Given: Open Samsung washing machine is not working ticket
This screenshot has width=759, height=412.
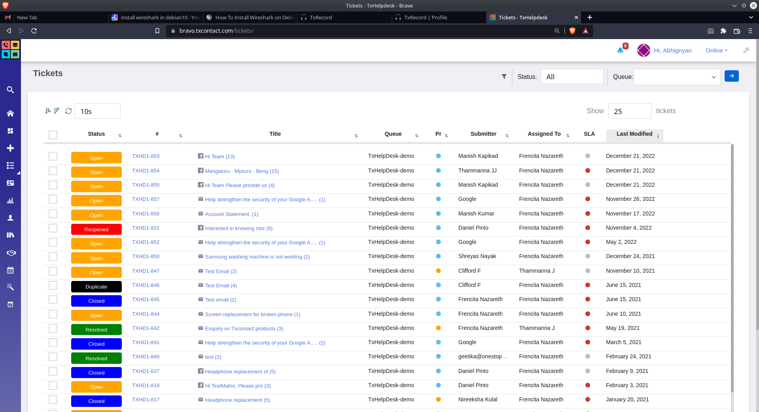Looking at the screenshot, I should pyautogui.click(x=257, y=257).
